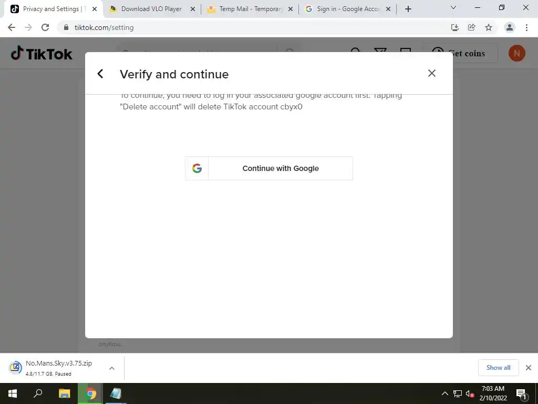Click the install app icon in address bar
538x404 pixels.
coord(454,27)
